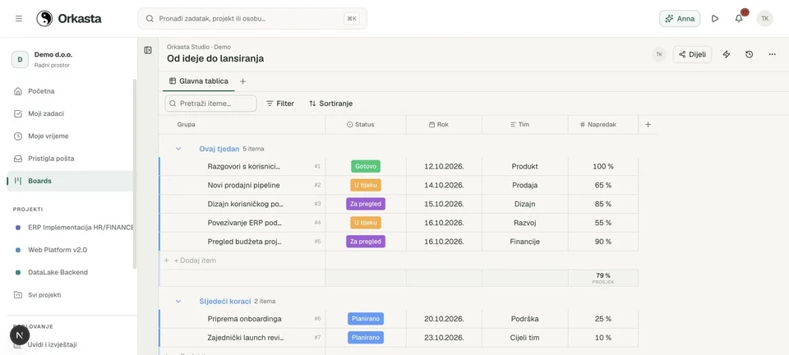Open Gotovo status of Razgovori s korisnici
The height and width of the screenshot is (355, 789).
[366, 167]
